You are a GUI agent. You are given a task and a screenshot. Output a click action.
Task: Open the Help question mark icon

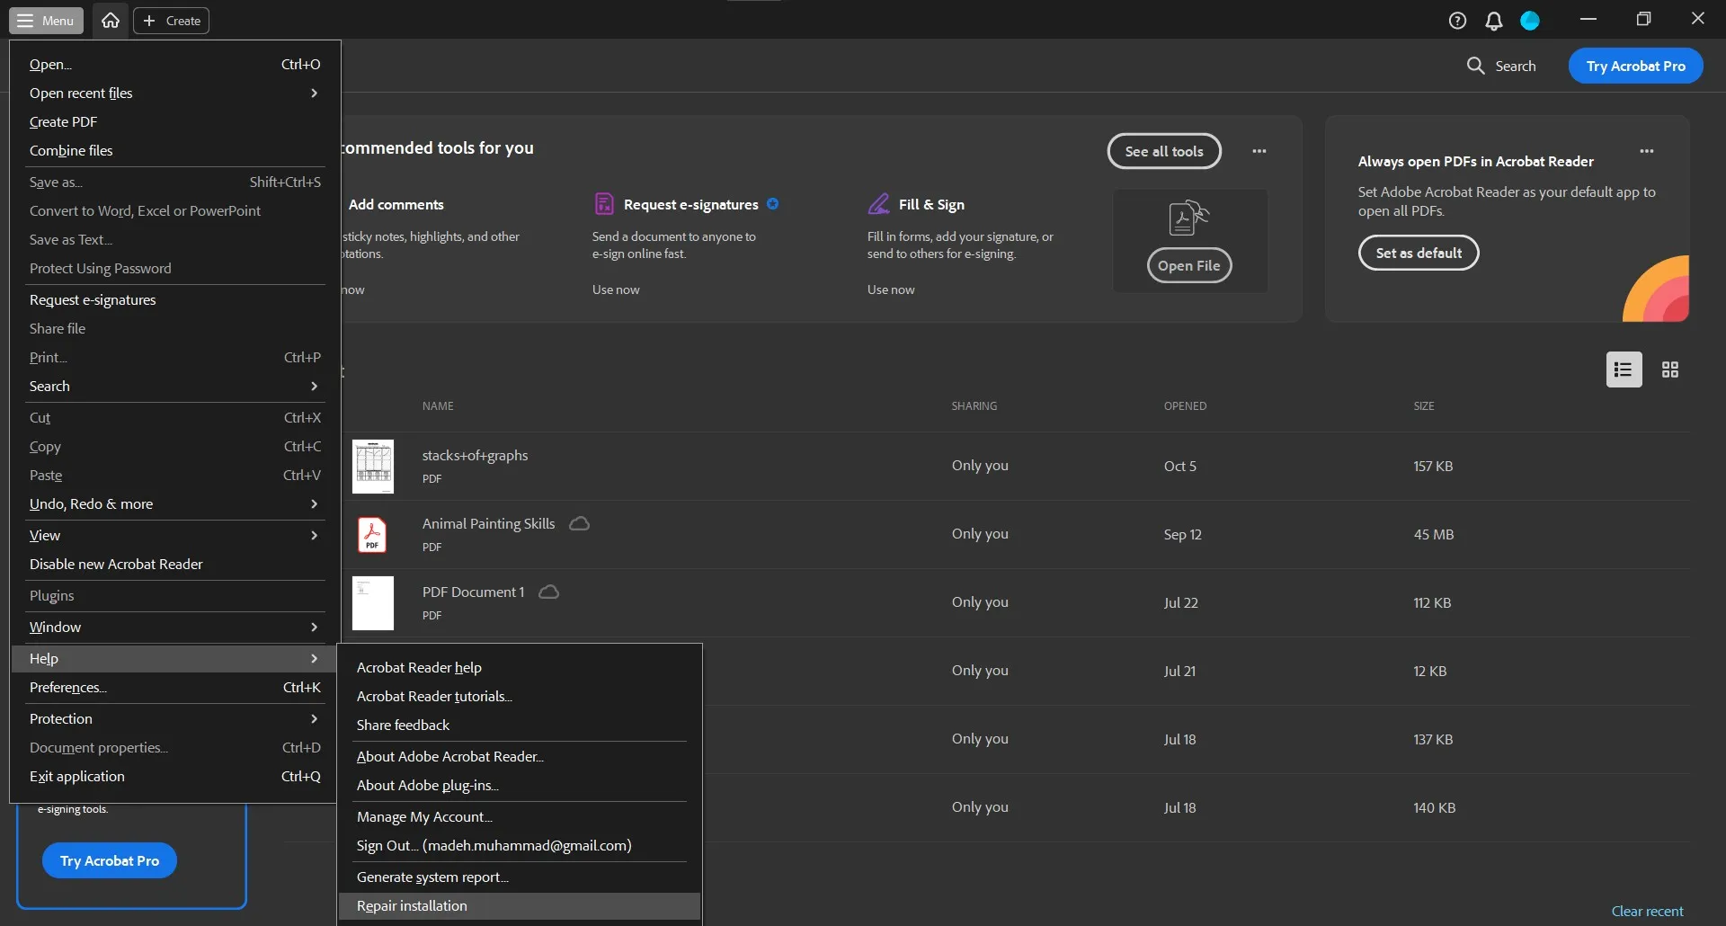coord(1457,21)
